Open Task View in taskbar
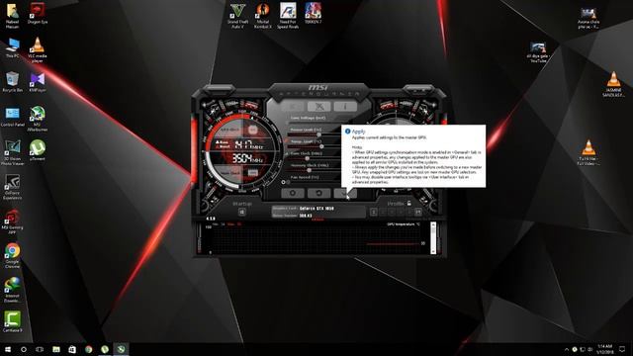Image resolution: width=633 pixels, height=356 pixels. click(40, 349)
